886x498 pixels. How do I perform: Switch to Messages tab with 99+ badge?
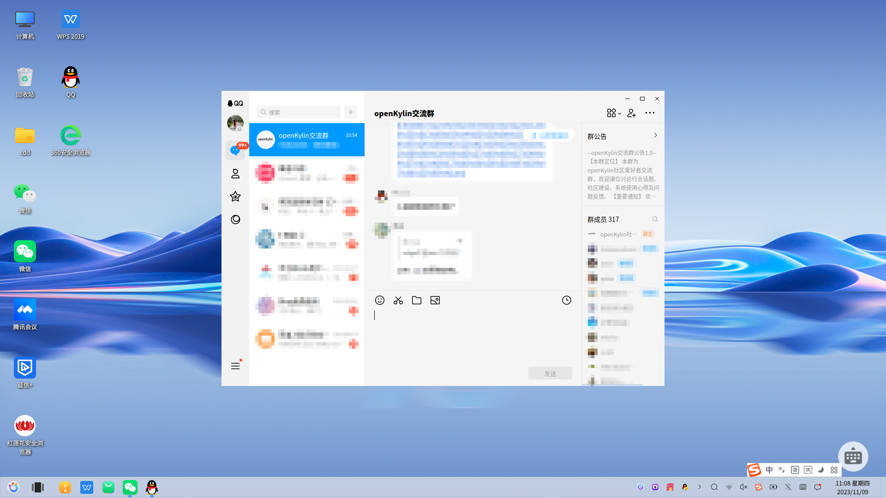tap(235, 150)
